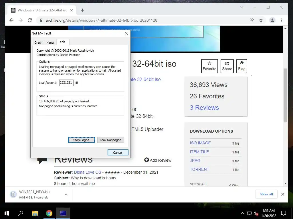Viewport: 293px width, 219px height.
Task: Bookmark this tab with the star icon
Action: tap(261, 20)
